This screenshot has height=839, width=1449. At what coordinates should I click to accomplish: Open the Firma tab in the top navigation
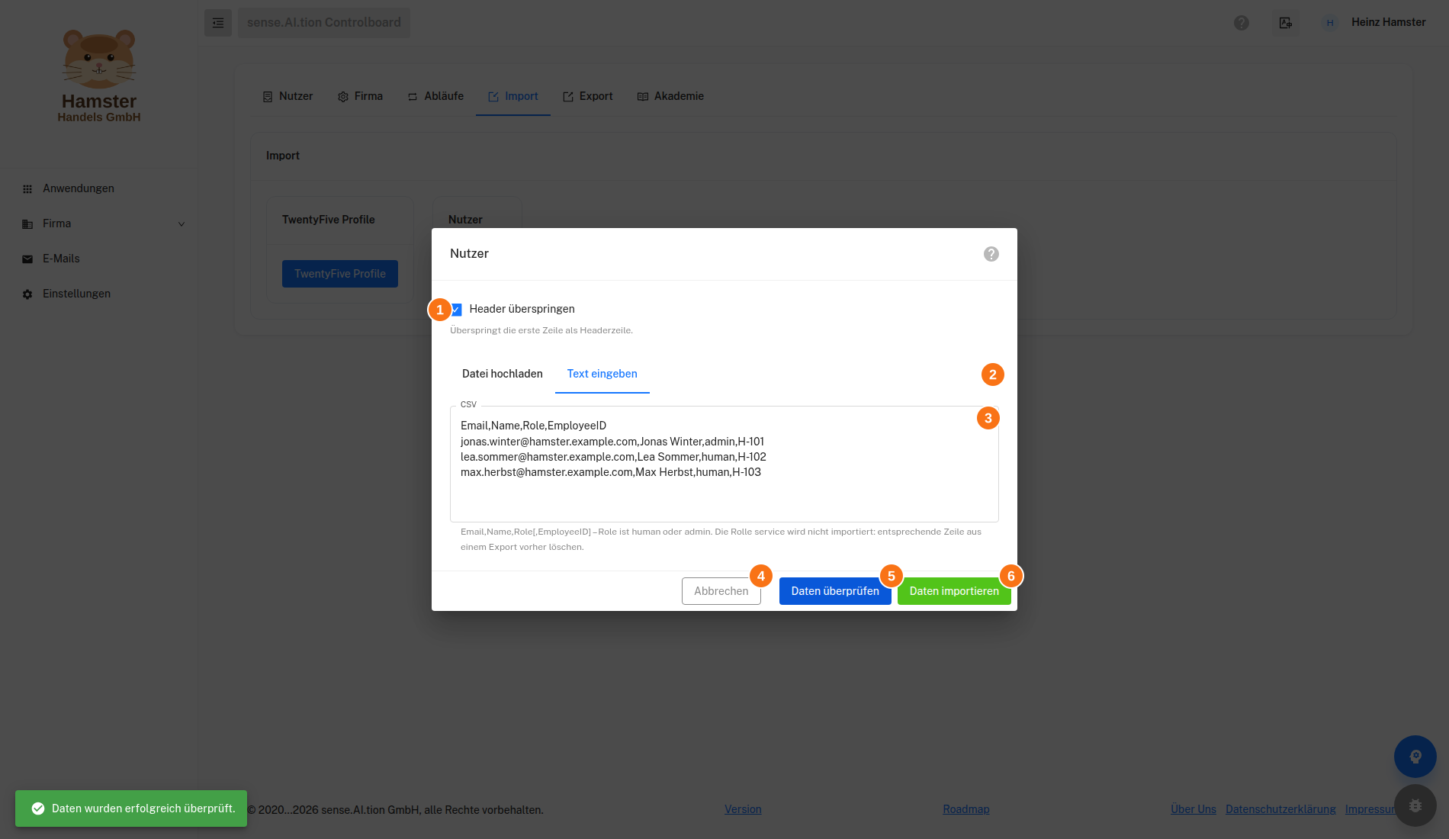(360, 96)
